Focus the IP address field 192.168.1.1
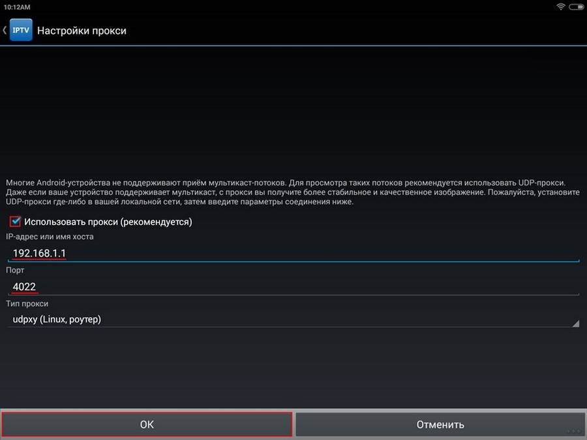 [x=293, y=252]
